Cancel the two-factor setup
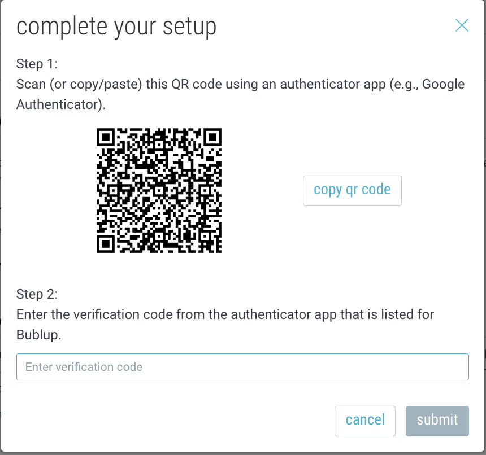The height and width of the screenshot is (455, 486). (x=365, y=421)
